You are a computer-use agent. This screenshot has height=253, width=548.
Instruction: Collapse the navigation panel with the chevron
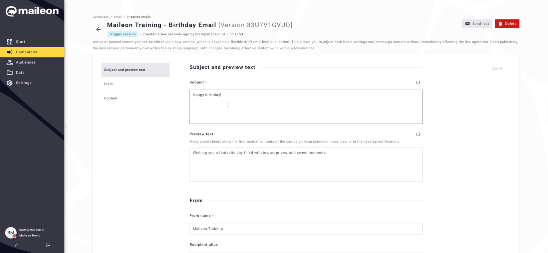tap(67, 127)
